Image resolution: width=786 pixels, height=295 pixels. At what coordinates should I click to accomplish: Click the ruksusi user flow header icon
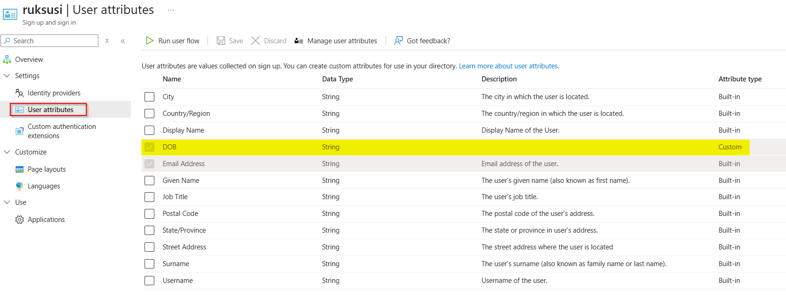(10, 14)
